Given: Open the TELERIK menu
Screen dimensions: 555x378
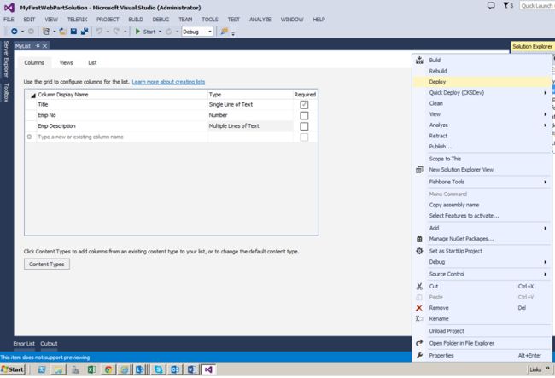Looking at the screenshot, I should click(77, 20).
